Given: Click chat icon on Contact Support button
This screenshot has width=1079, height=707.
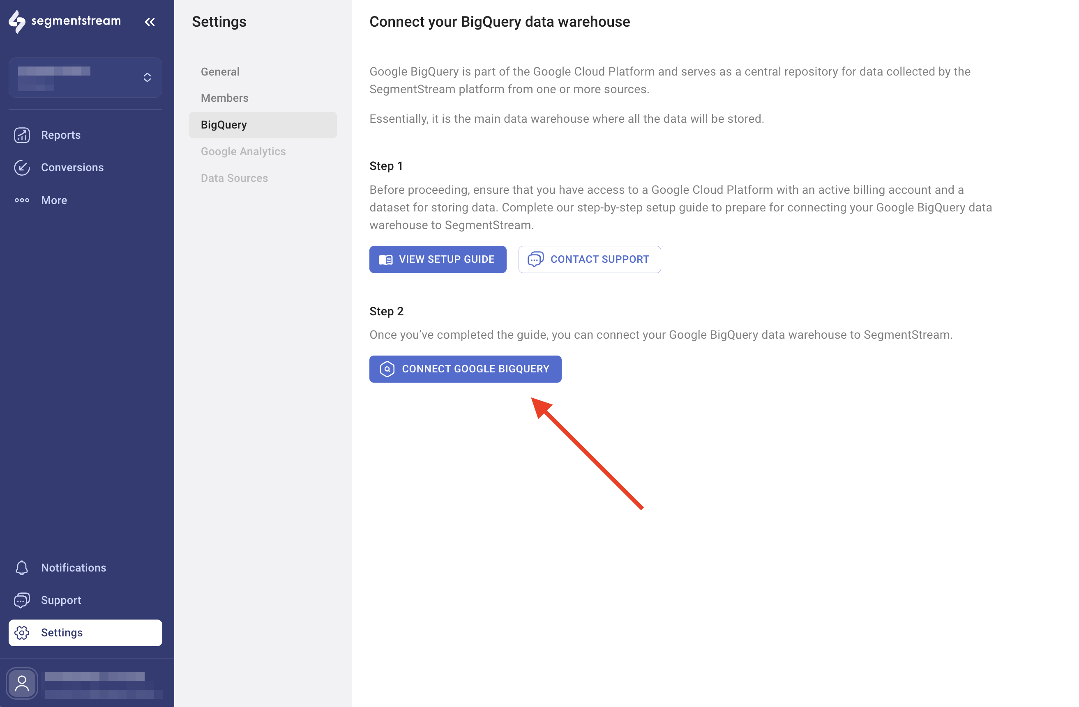Looking at the screenshot, I should tap(535, 259).
